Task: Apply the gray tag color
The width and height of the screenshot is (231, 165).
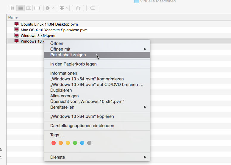Action: pyautogui.click(x=89, y=143)
